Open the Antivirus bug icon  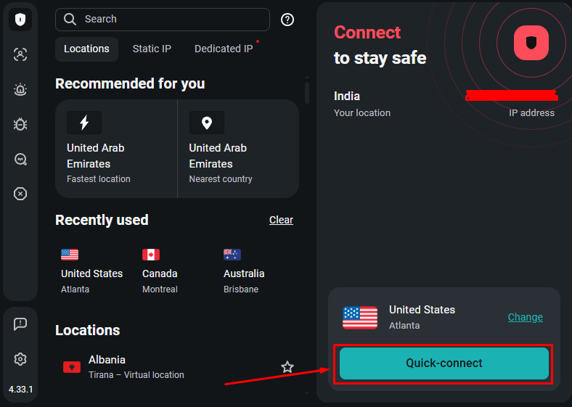20,124
